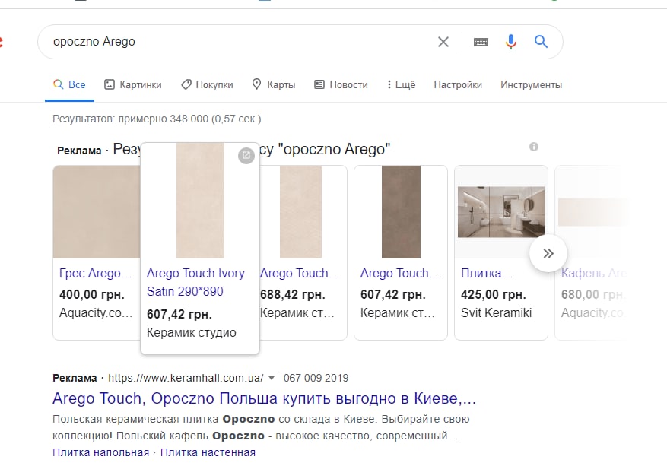Switch to the 'Картинки' tab
This screenshot has height=463, width=667.
[x=133, y=84]
